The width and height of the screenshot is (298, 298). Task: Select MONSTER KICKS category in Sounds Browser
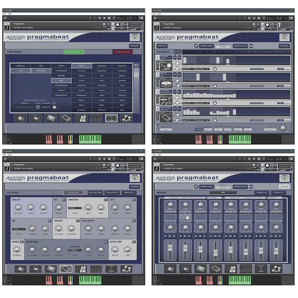61,95
